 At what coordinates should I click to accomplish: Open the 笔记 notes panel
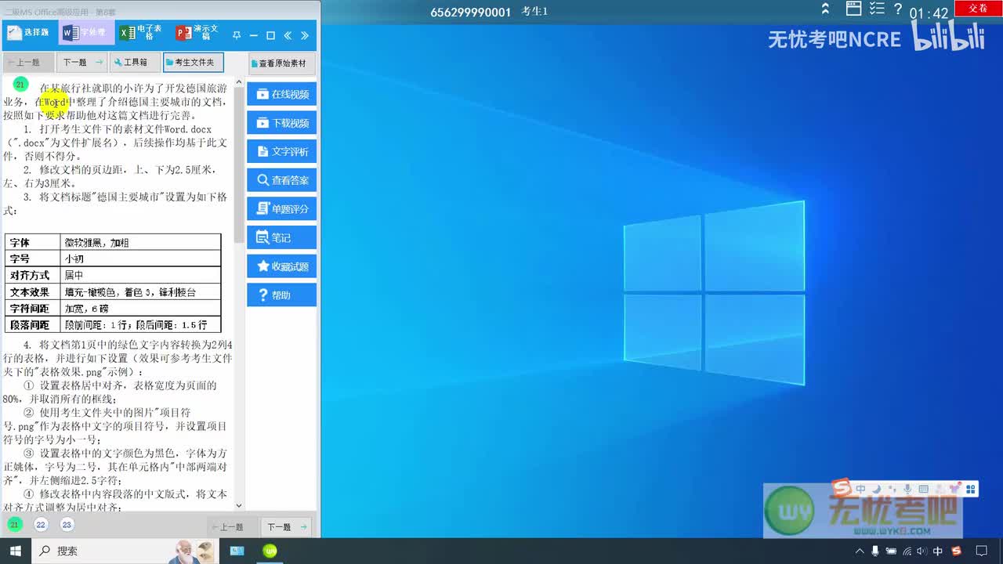click(282, 237)
